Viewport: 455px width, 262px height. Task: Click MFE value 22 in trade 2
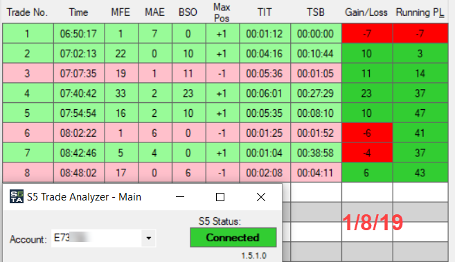[121, 53]
